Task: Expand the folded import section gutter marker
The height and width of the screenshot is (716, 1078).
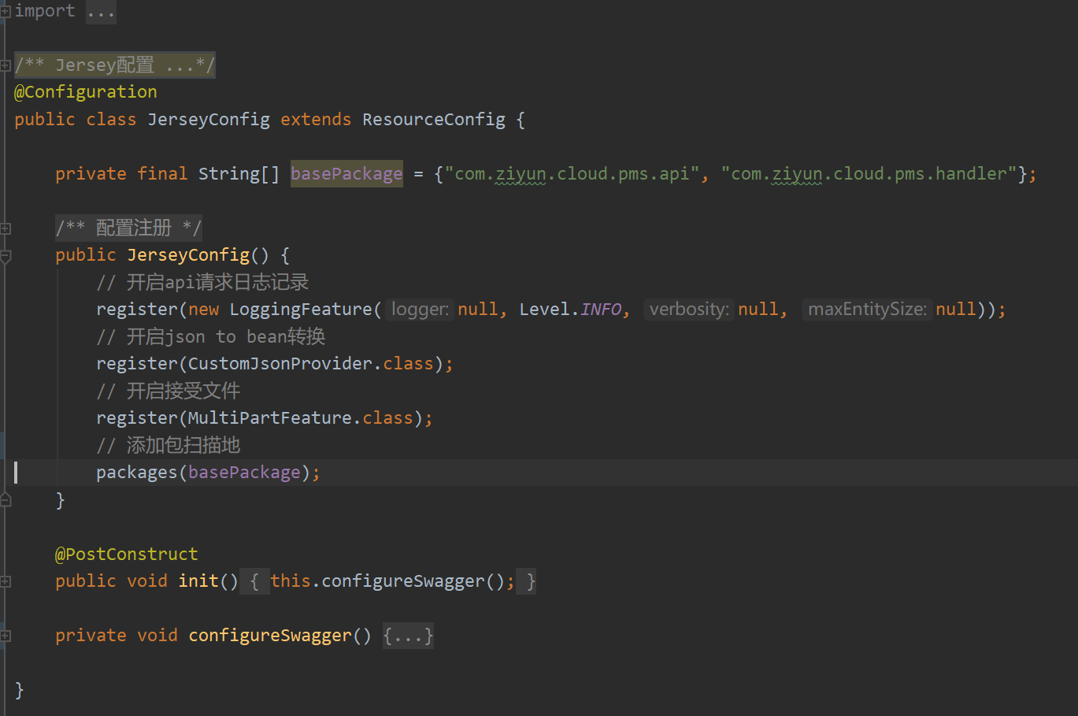Action: pos(5,11)
